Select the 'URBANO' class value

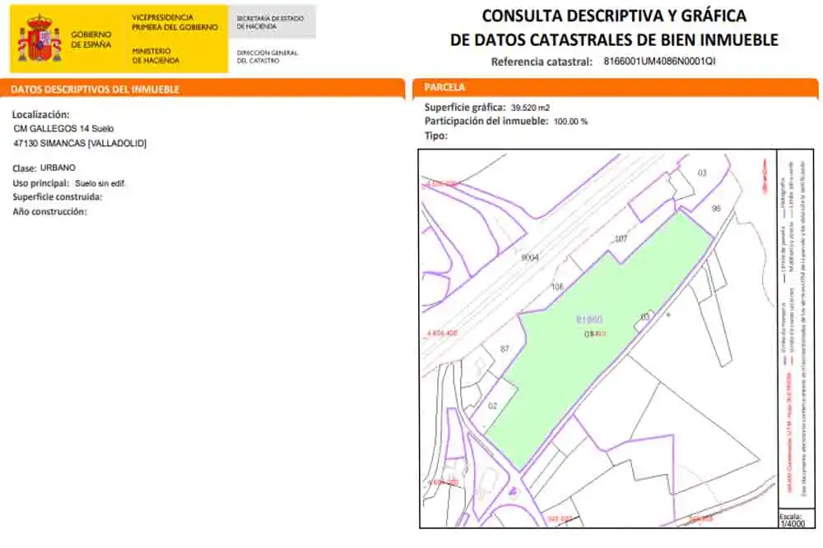58,168
